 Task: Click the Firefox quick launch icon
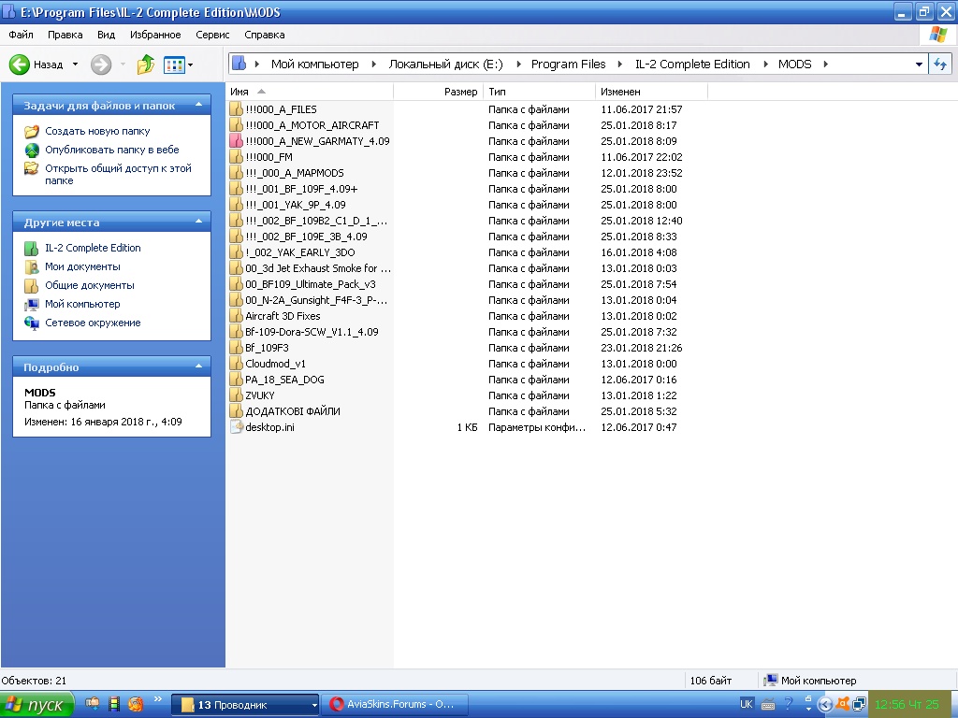tap(136, 704)
